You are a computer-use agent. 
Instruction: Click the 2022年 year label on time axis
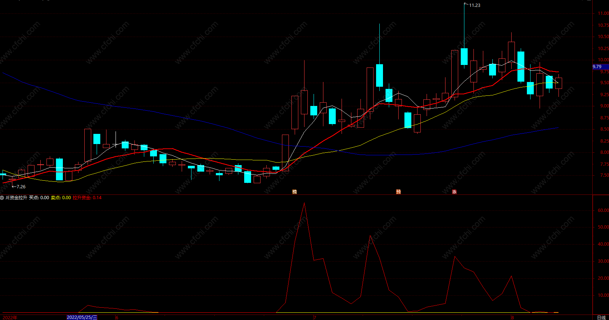pos(10,317)
